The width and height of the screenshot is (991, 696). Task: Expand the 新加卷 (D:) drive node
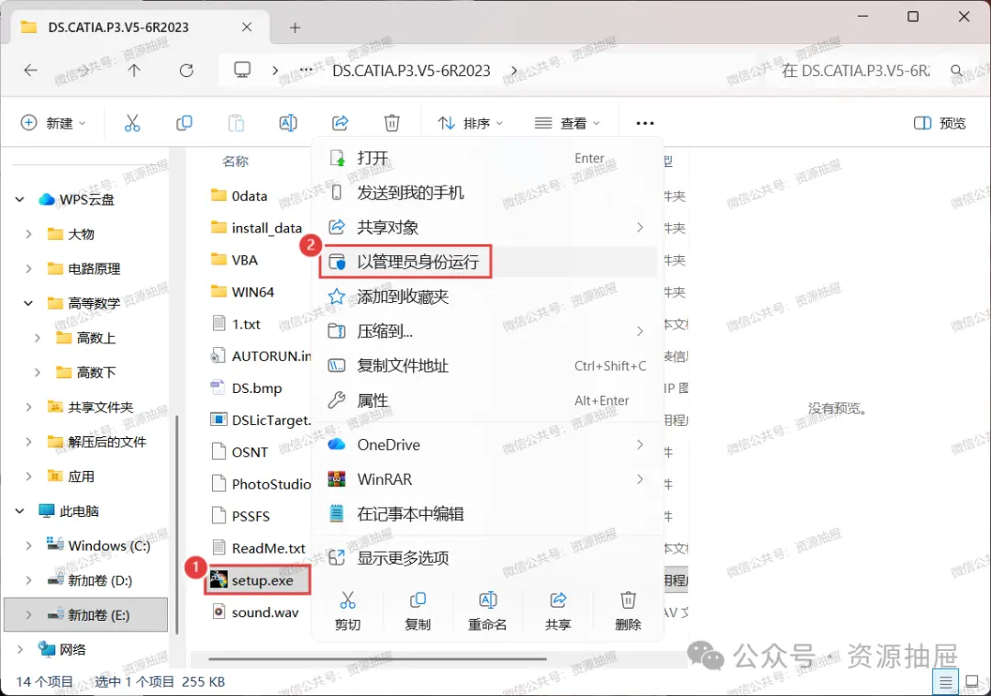28,580
